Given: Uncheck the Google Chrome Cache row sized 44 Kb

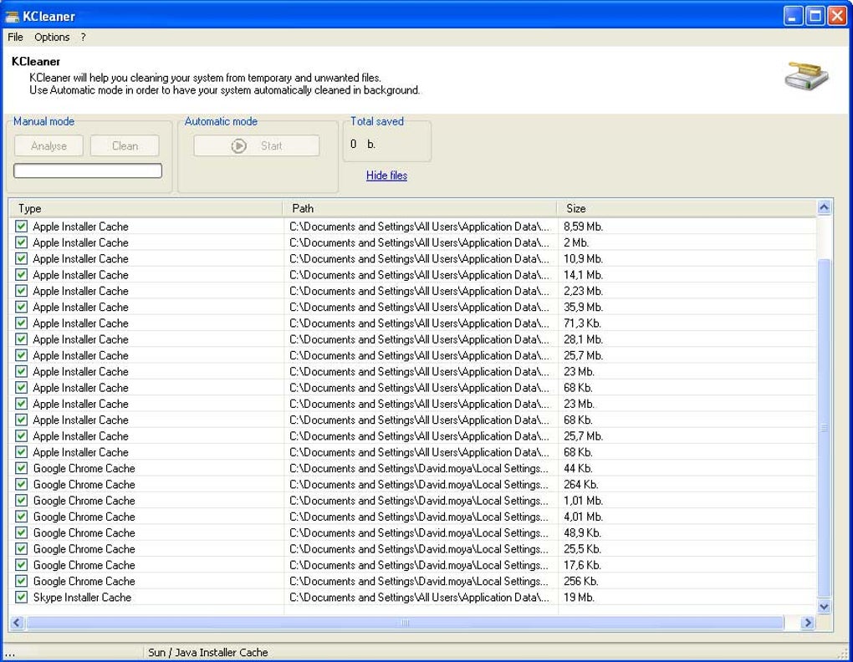Looking at the screenshot, I should pyautogui.click(x=22, y=468).
